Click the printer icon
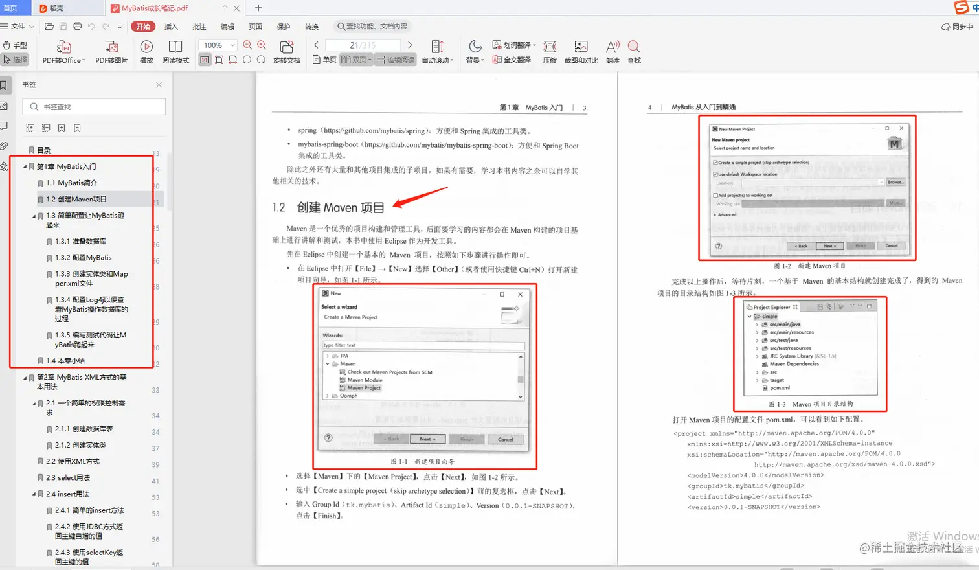 click(x=78, y=27)
